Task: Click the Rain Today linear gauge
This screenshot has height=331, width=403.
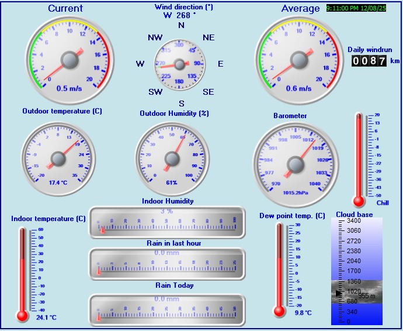Action: click(167, 309)
